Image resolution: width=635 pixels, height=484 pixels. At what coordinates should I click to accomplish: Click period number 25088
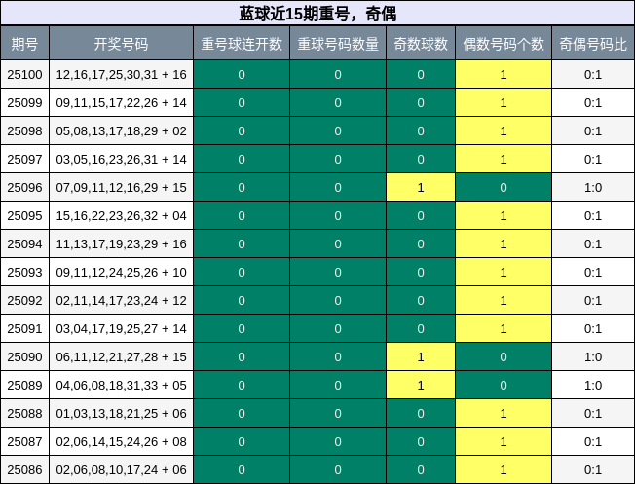point(24,414)
